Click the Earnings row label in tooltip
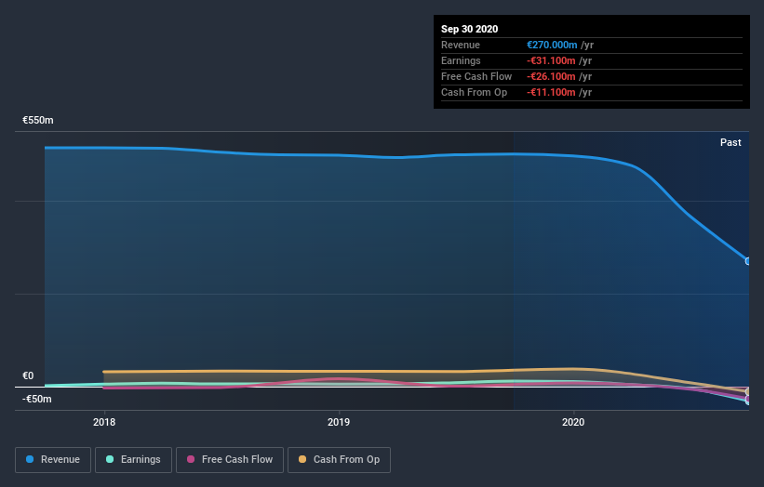The image size is (764, 487). coord(461,60)
